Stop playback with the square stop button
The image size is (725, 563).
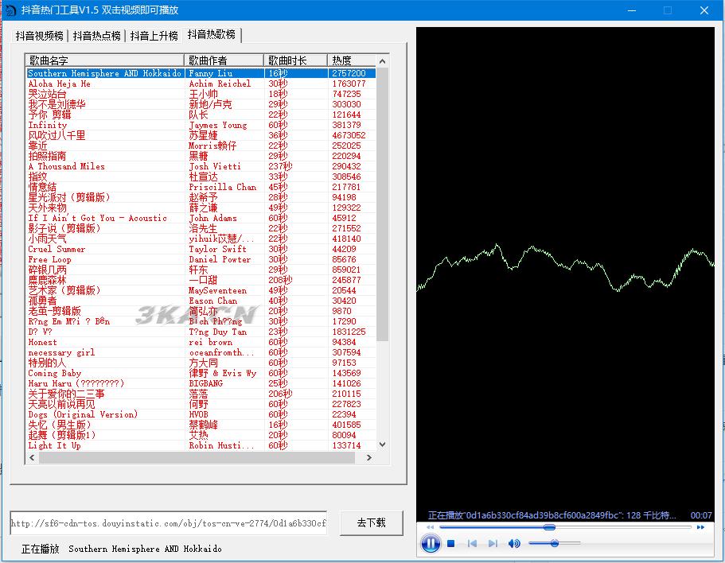(451, 544)
